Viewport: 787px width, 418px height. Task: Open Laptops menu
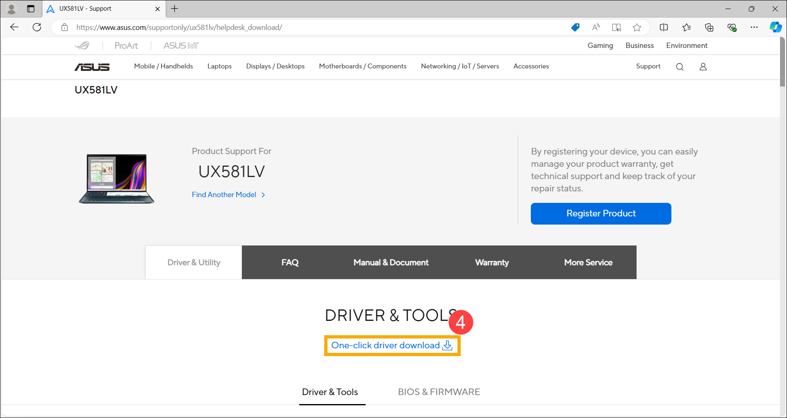click(x=219, y=66)
